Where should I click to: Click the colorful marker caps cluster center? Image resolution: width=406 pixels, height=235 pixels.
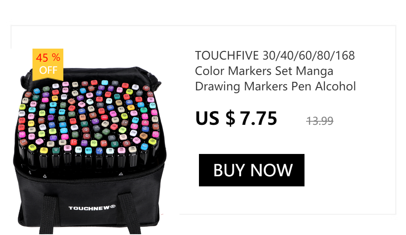click(x=89, y=116)
